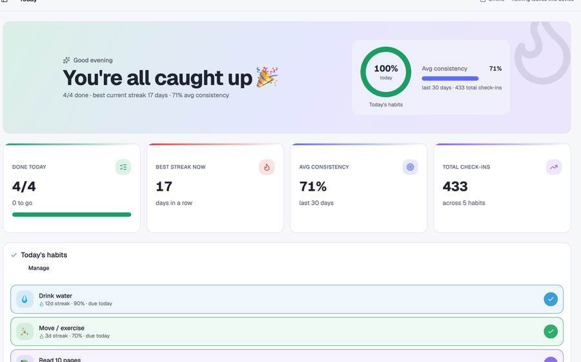
Task: Click '12d streak · 90% · due today' text
Action: [79, 303]
